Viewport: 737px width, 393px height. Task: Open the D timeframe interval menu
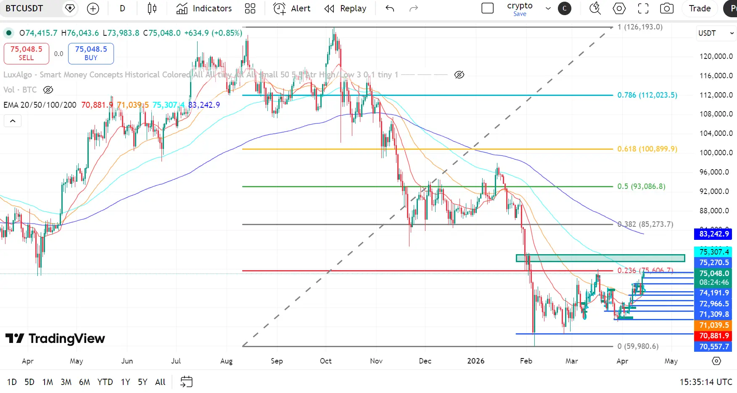pos(122,8)
